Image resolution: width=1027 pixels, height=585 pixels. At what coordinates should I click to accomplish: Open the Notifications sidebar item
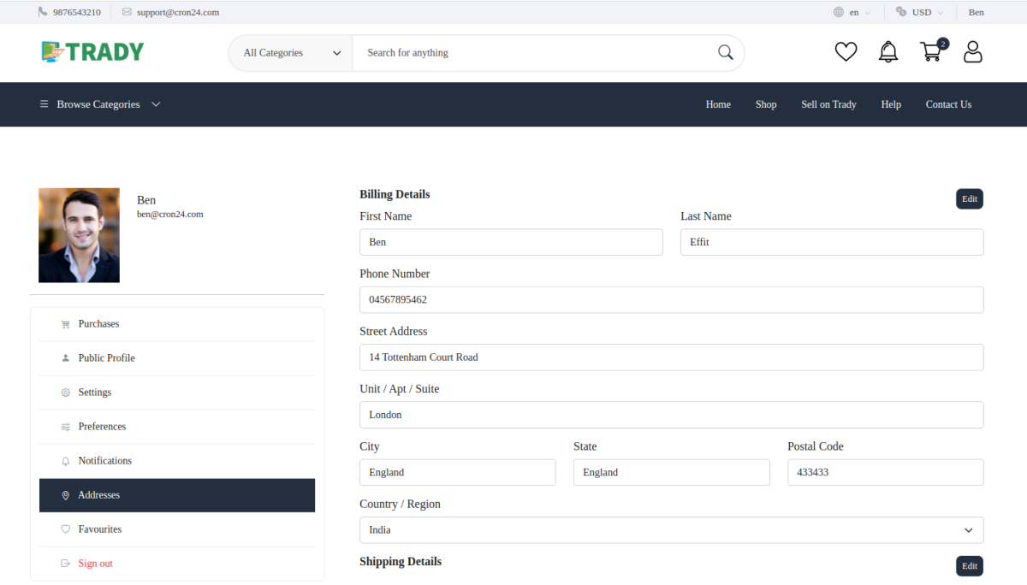coord(177,461)
